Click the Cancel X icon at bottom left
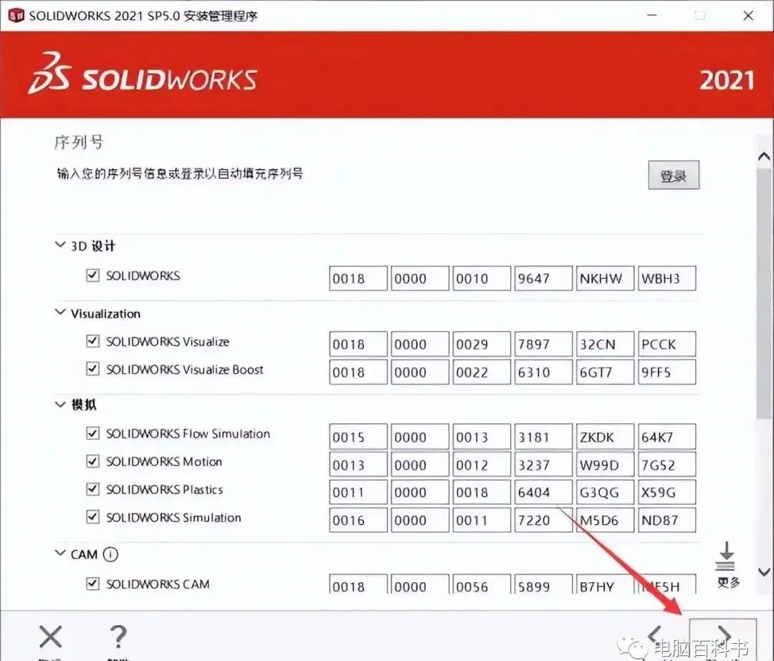774x661 pixels. 50,637
